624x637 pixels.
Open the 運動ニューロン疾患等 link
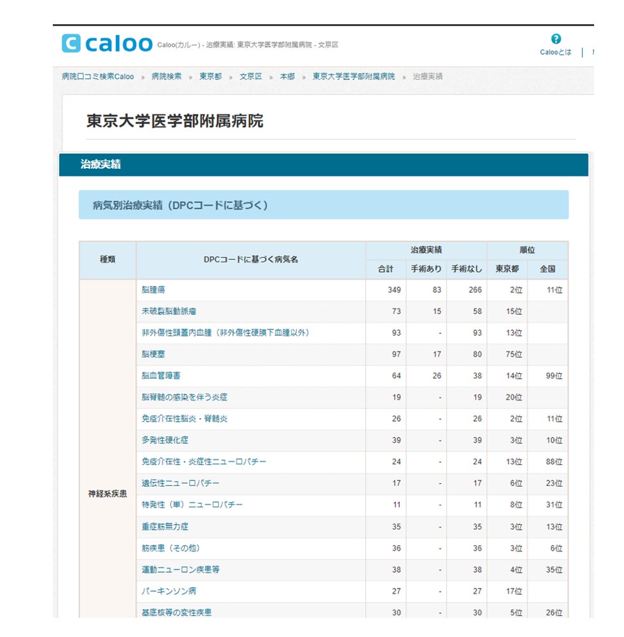180,569
